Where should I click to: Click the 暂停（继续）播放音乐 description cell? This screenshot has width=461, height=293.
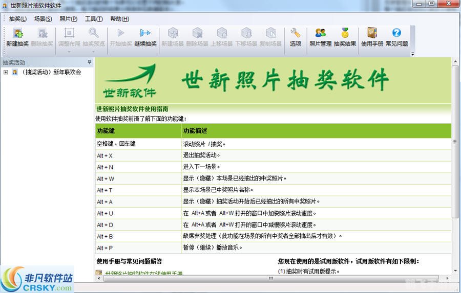pyautogui.click(x=317, y=248)
